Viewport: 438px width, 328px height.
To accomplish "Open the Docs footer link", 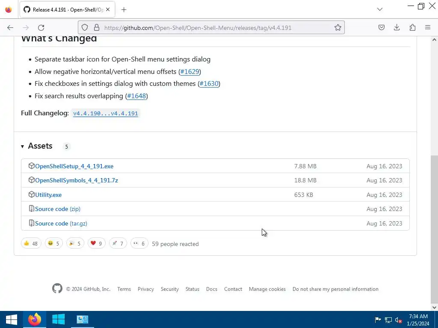I will click(x=212, y=289).
